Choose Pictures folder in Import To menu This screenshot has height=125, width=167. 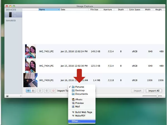[79, 87]
